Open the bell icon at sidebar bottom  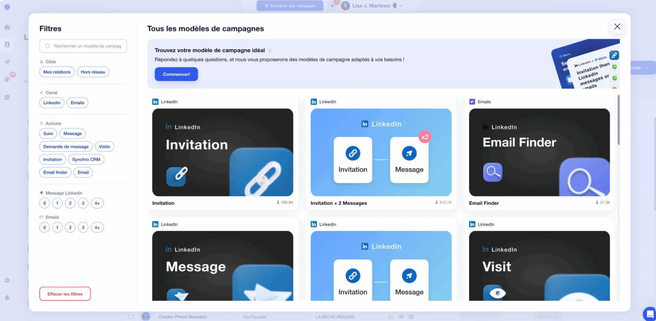pyautogui.click(x=7, y=298)
